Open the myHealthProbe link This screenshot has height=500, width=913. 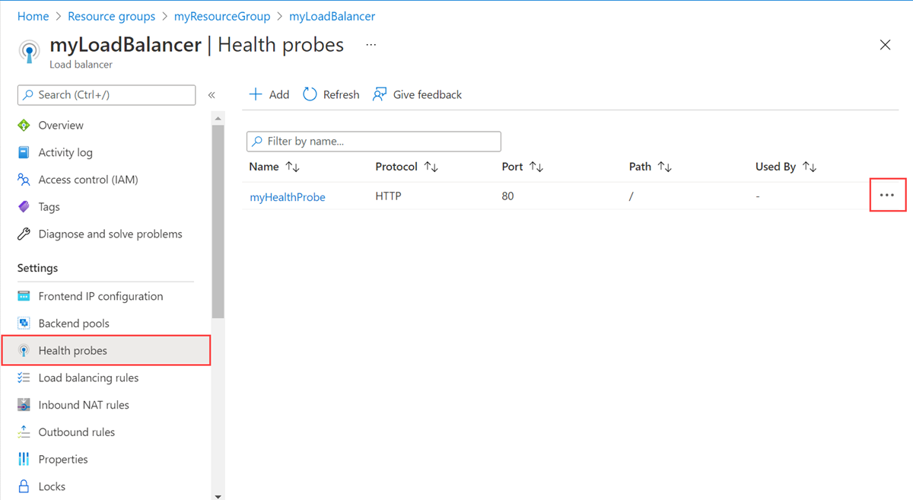[288, 197]
